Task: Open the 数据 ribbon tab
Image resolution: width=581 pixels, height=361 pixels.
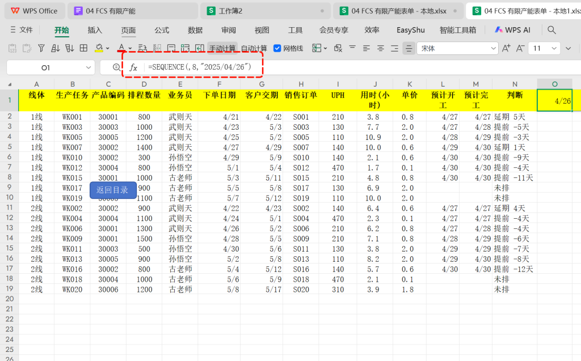Action: tap(195, 30)
